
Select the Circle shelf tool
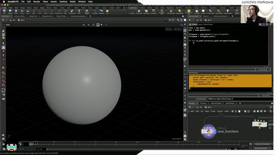pyautogui.click(x=46, y=12)
